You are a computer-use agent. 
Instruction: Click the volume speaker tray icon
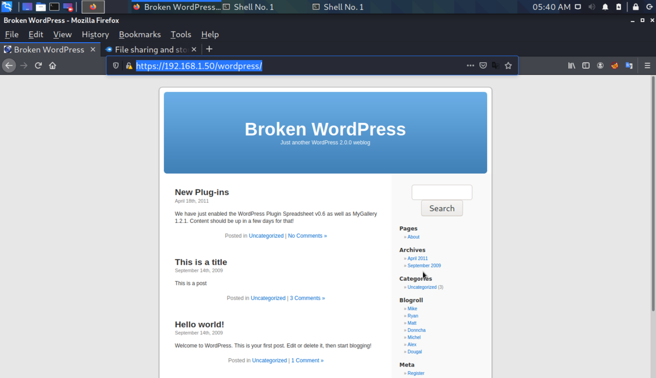[x=591, y=7]
